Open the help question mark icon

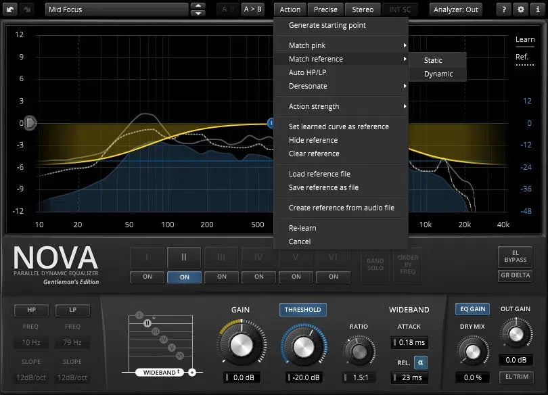(x=505, y=9)
